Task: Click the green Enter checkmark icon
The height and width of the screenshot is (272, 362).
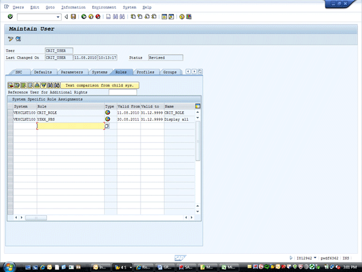Action: (10, 16)
